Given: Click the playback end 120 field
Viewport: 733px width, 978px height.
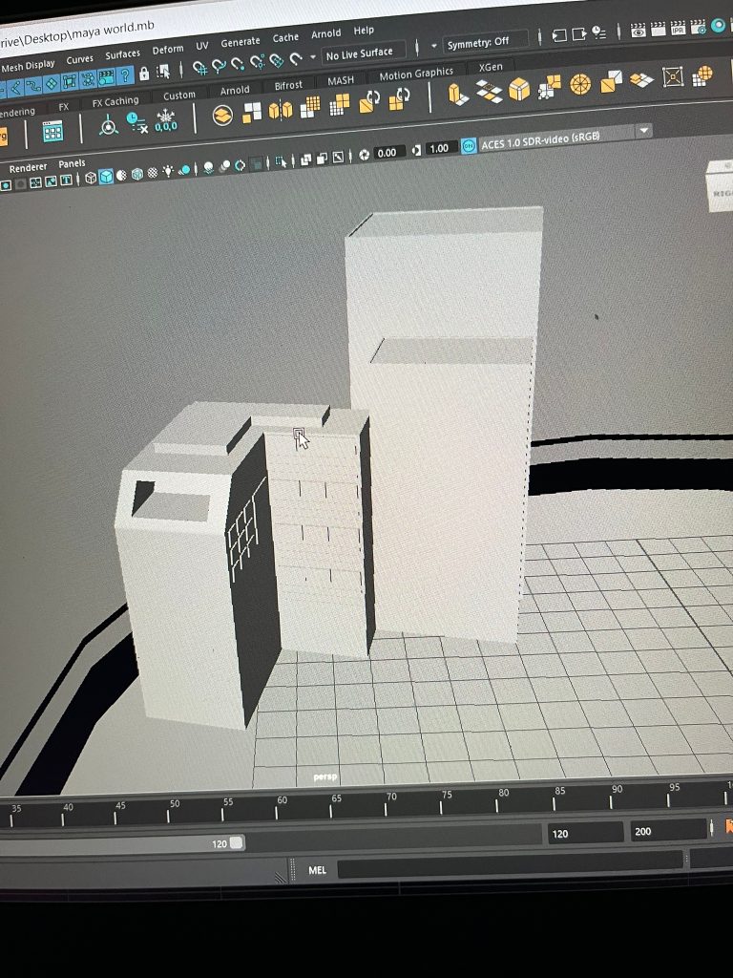Looking at the screenshot, I should pyautogui.click(x=585, y=833).
